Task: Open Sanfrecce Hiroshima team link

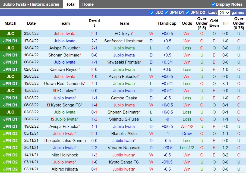Action: (x=123, y=41)
